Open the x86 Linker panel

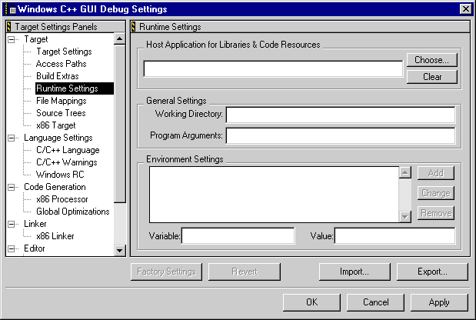[55, 236]
